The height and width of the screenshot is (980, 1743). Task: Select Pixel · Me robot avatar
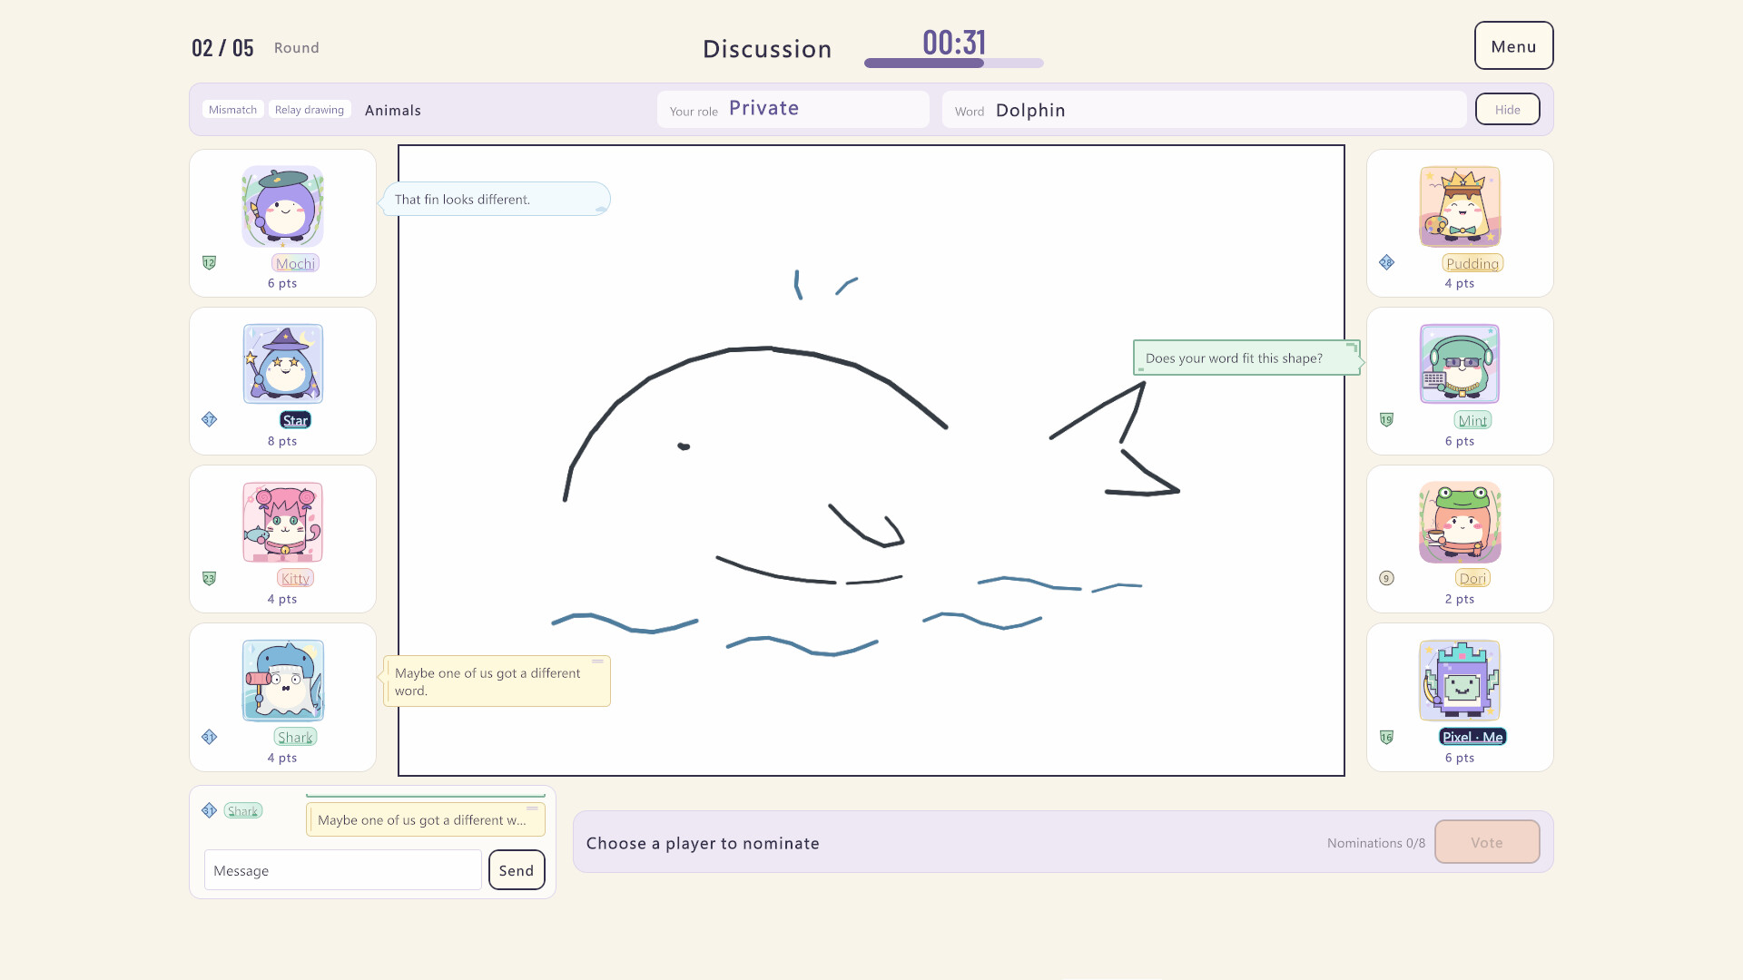point(1460,681)
